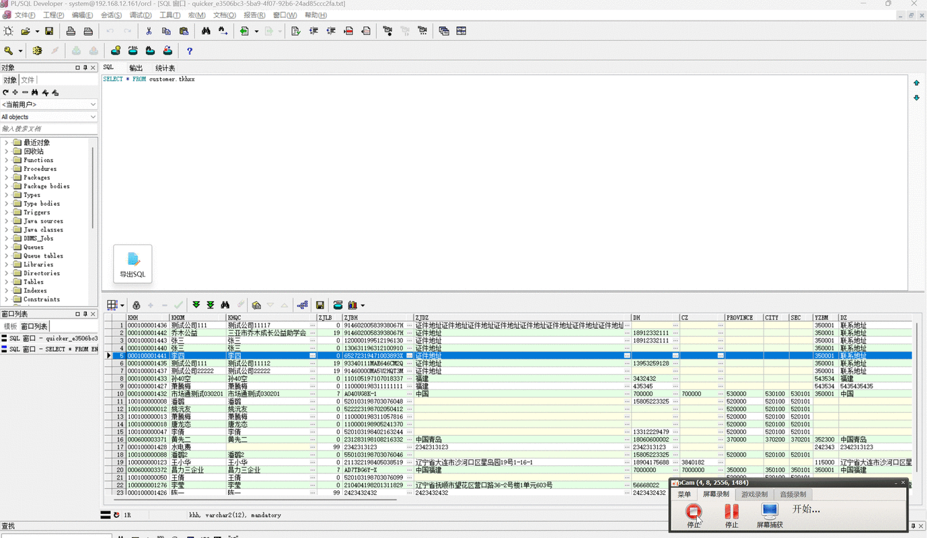Click the Print icon
The height and width of the screenshot is (538, 927).
point(71,30)
